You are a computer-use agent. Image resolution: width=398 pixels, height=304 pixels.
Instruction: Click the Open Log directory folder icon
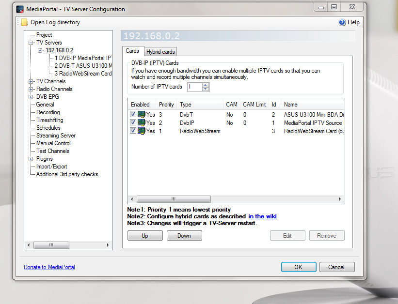tap(25, 22)
